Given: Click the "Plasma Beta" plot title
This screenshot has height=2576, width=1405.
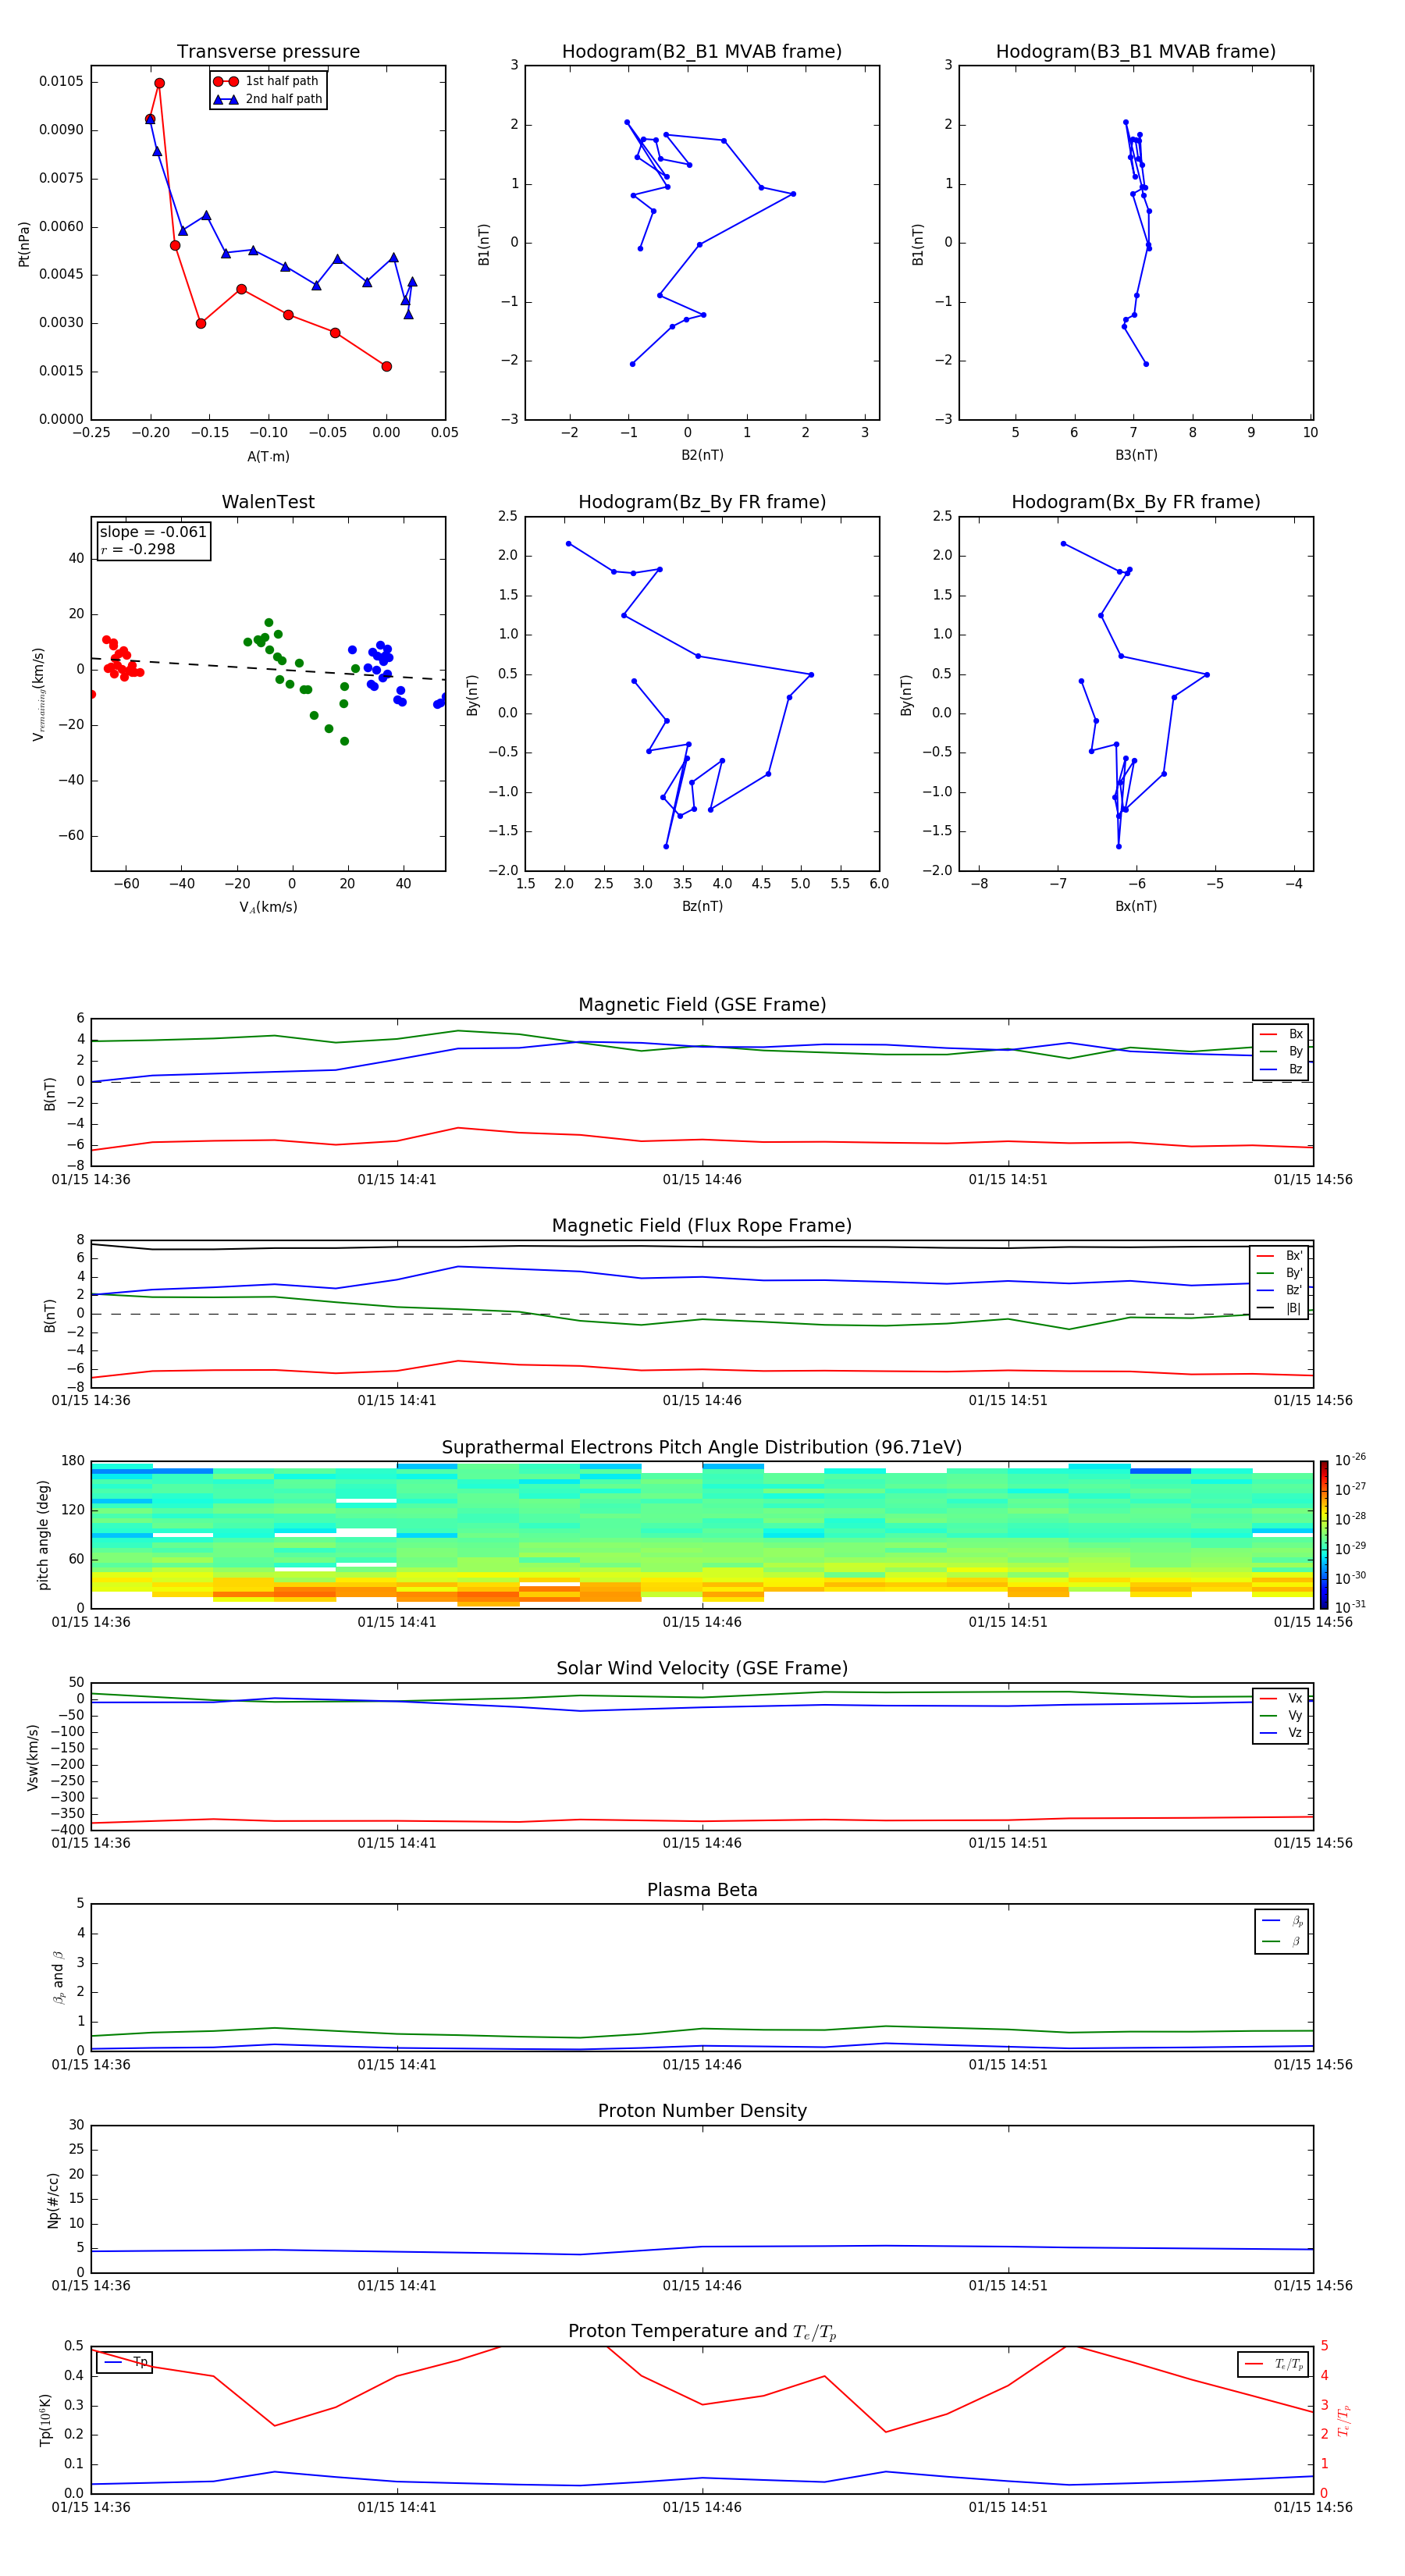Looking at the screenshot, I should [x=702, y=1890].
